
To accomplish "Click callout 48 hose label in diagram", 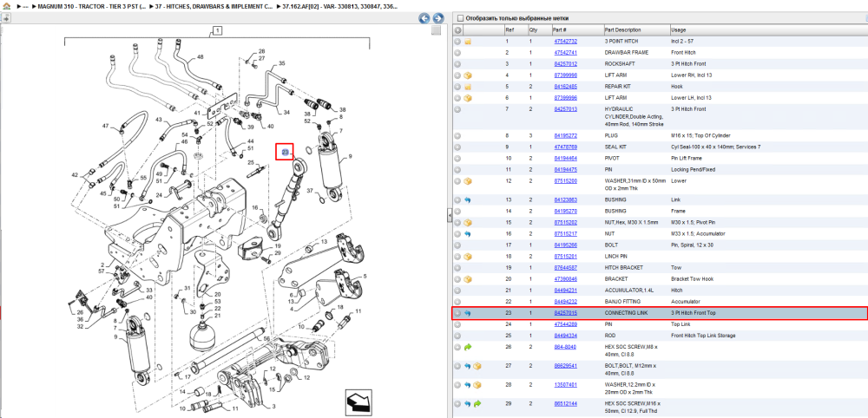I will click(x=200, y=56).
